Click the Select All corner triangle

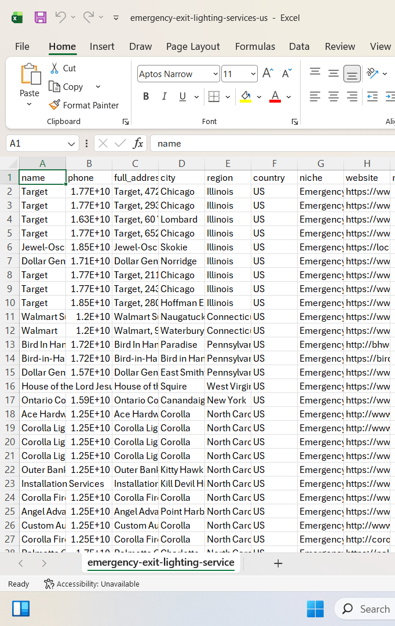tap(13, 163)
